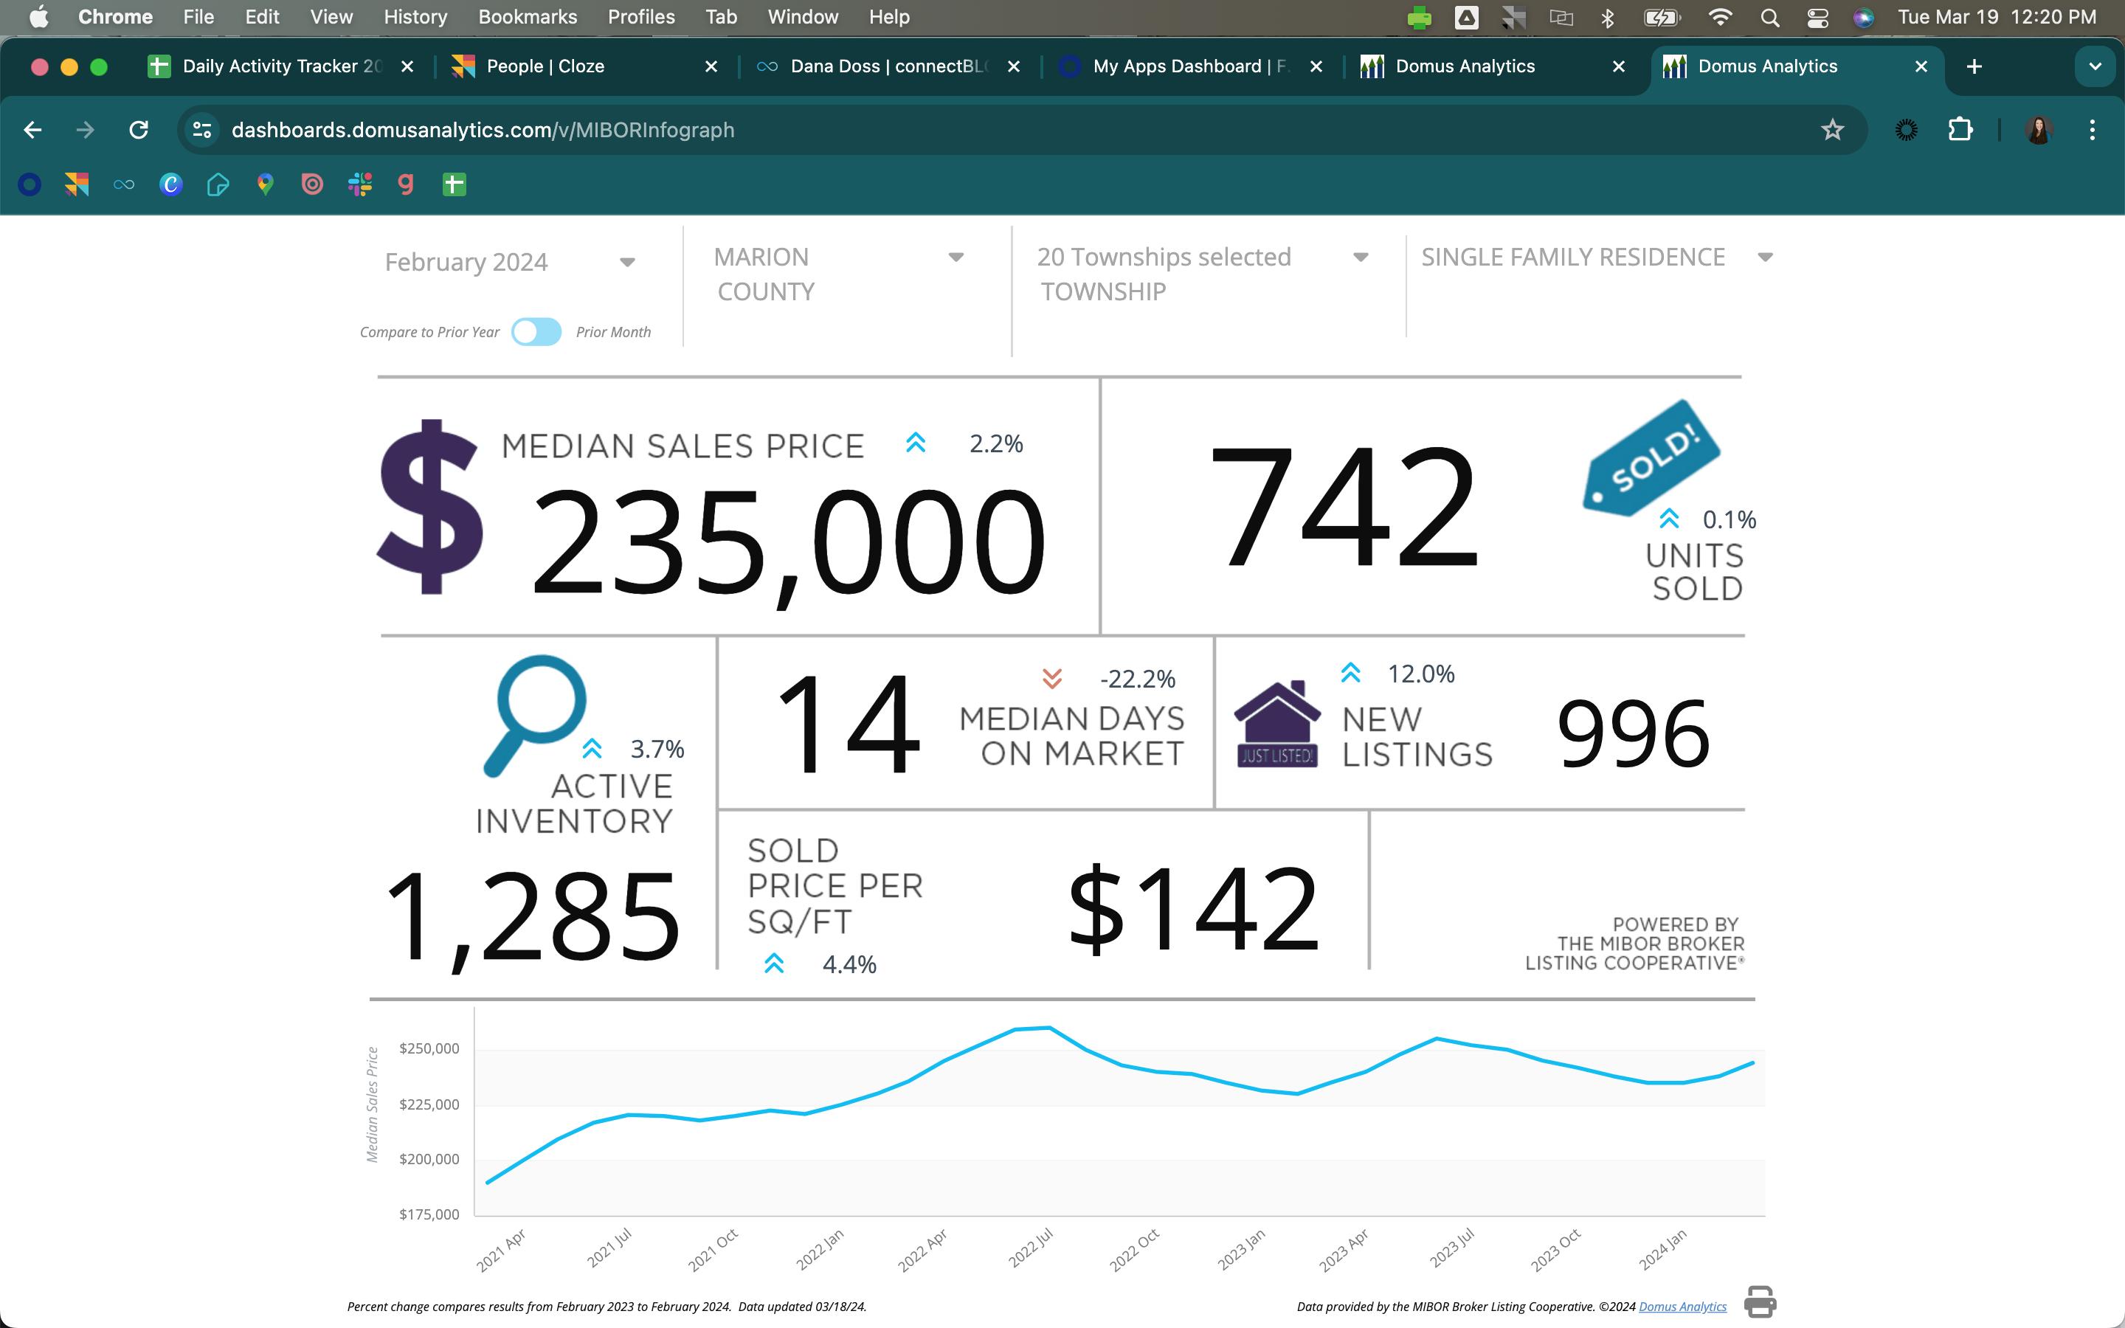Open the Google Maps bookmark icon

pyautogui.click(x=265, y=184)
